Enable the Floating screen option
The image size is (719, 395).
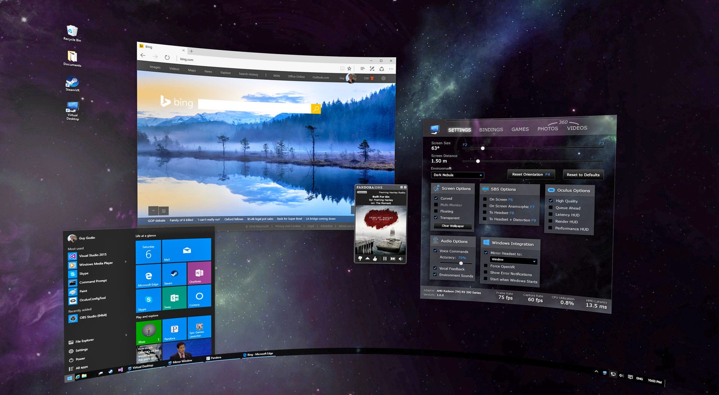pyautogui.click(x=436, y=211)
